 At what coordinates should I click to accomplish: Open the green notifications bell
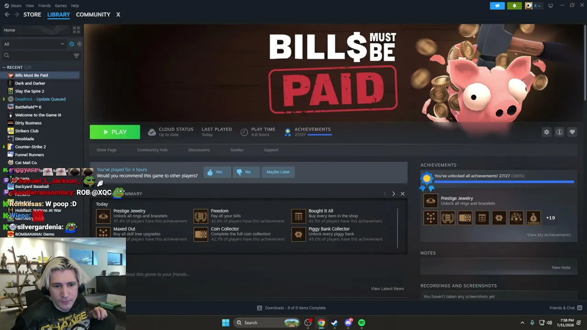[x=514, y=5]
